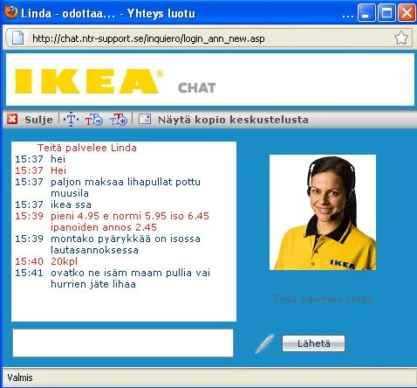Click the Sulje label in toolbar
The image size is (417, 388).
click(x=38, y=120)
